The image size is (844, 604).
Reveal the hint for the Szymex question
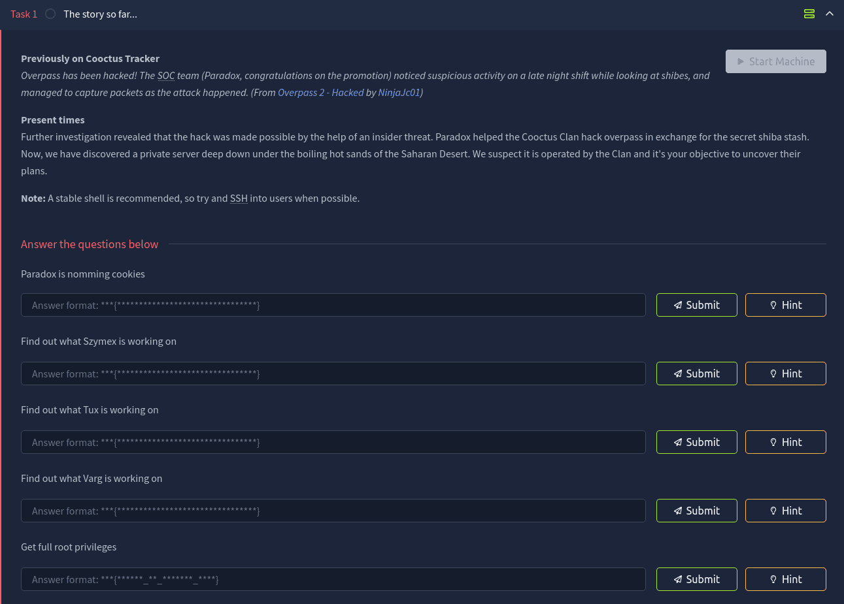pos(785,374)
